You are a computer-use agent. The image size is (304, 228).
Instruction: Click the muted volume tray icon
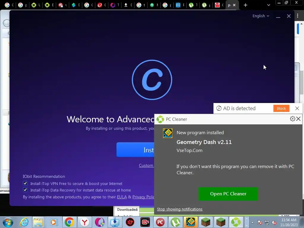pyautogui.click(x=274, y=223)
